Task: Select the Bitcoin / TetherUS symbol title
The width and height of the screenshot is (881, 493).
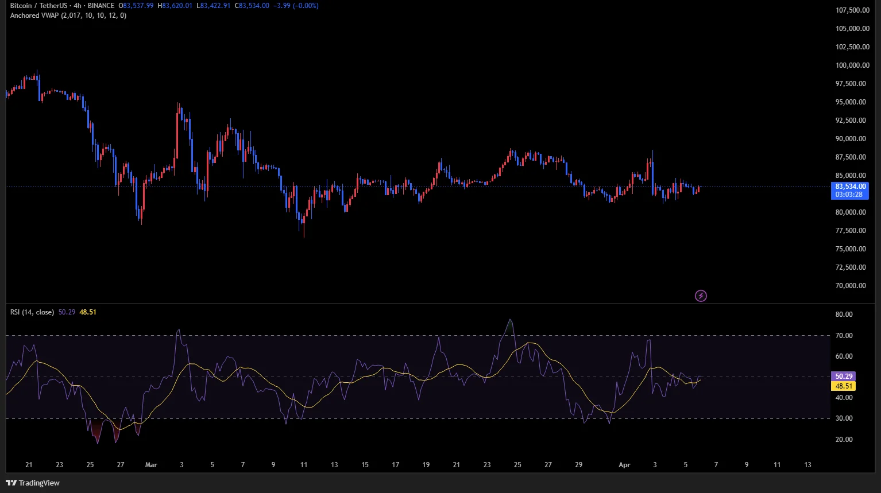Action: coord(38,6)
